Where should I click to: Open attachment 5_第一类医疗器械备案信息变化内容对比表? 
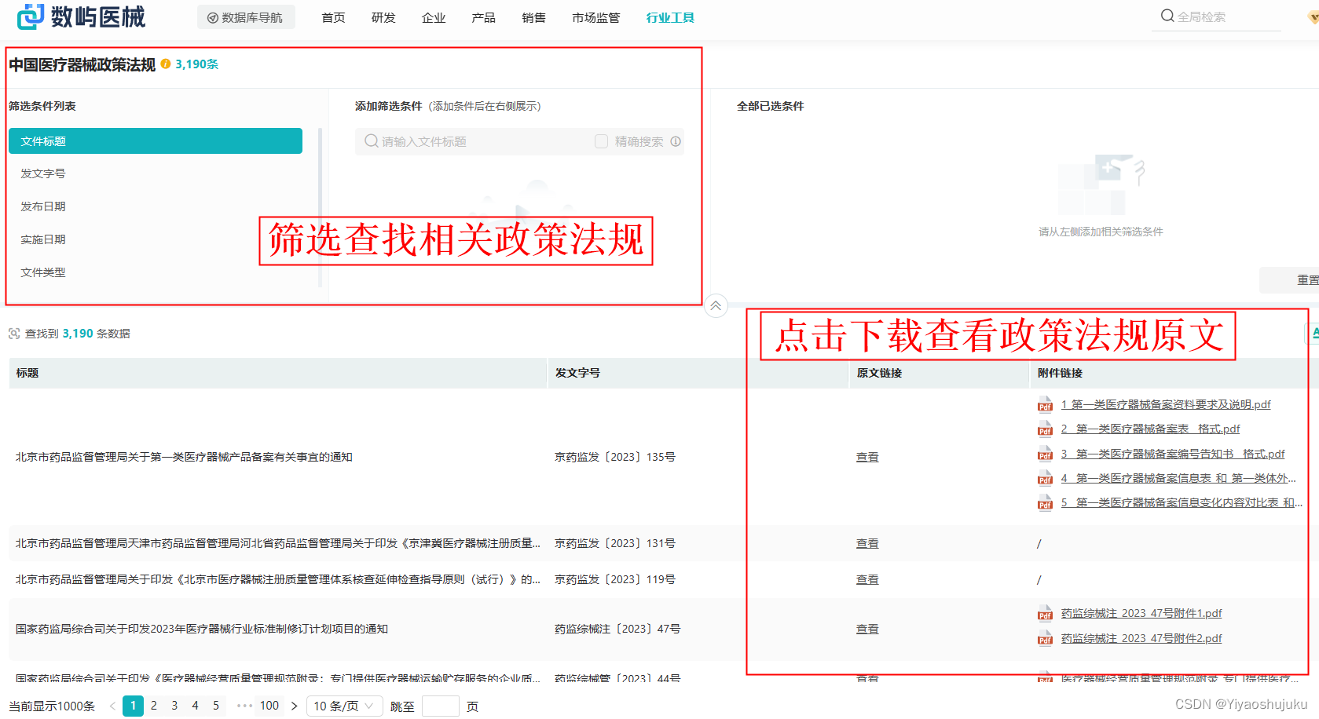(1182, 502)
